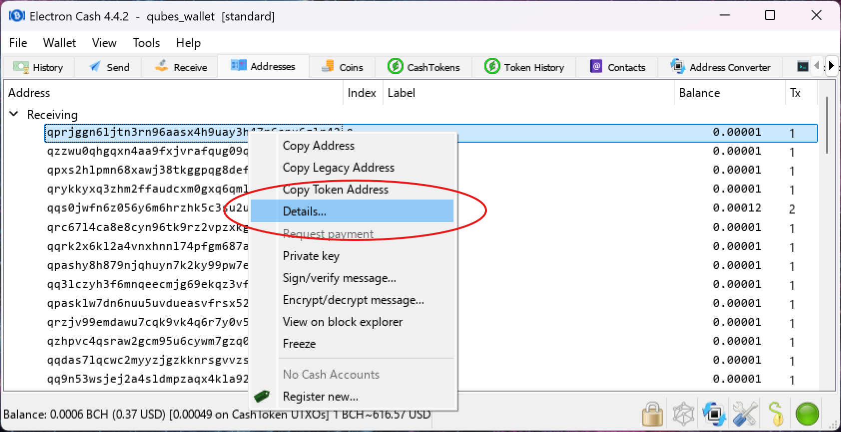The image size is (841, 432).
Task: Select address starting qpxs2hlpmn68xawj
Action: (147, 170)
